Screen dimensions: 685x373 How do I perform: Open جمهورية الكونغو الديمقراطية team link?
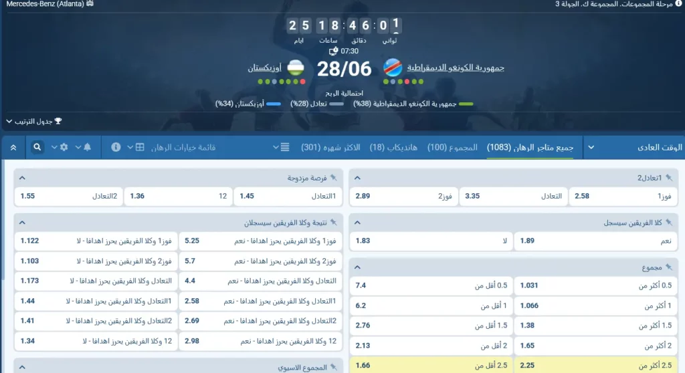coord(456,68)
